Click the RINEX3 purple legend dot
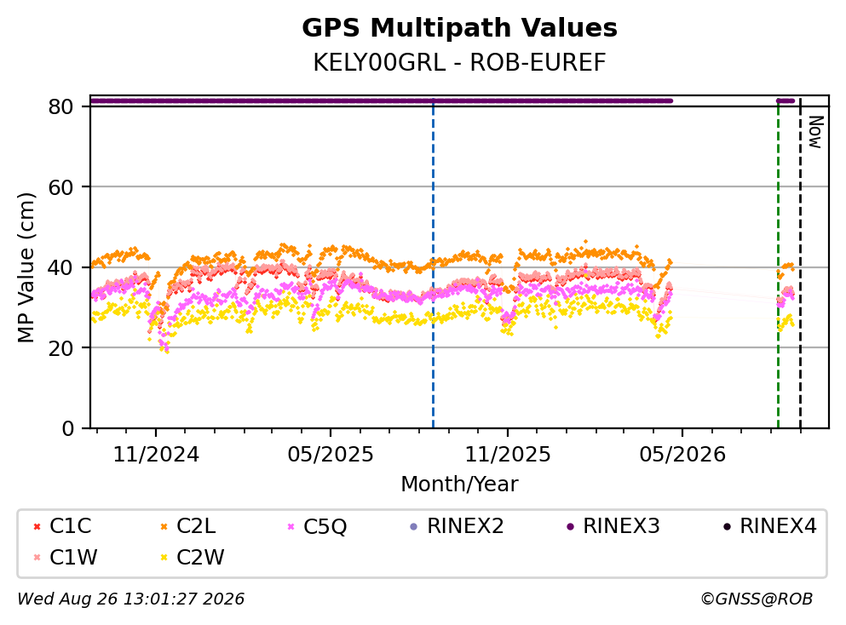The image size is (846, 625). pos(570,527)
